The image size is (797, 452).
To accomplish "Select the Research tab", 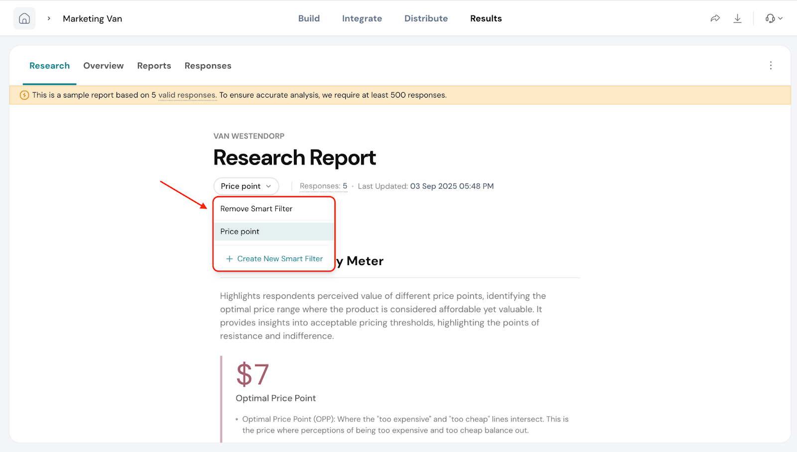I will pos(49,66).
